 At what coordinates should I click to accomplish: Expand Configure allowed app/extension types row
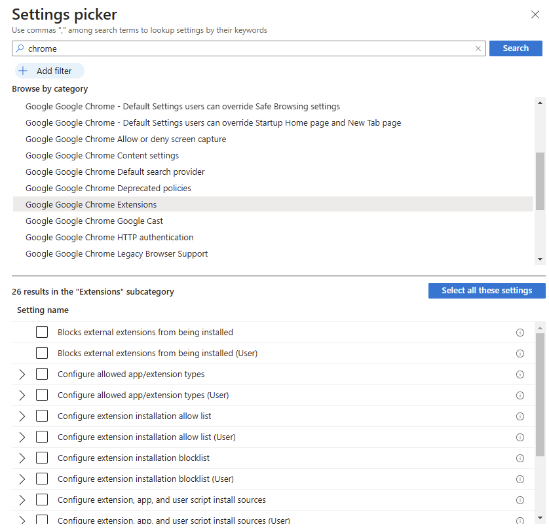click(22, 374)
